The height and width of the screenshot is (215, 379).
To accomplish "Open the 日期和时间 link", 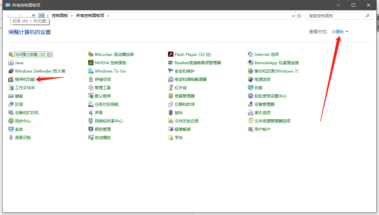I will click(184, 105).
